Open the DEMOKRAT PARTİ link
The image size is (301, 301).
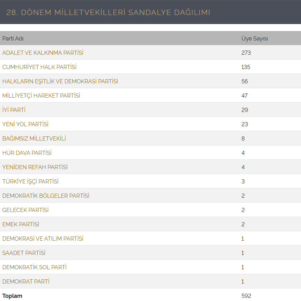(x=25, y=281)
